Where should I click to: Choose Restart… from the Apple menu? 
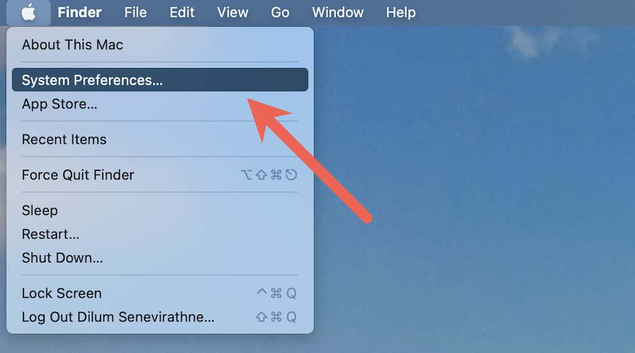(x=160, y=234)
